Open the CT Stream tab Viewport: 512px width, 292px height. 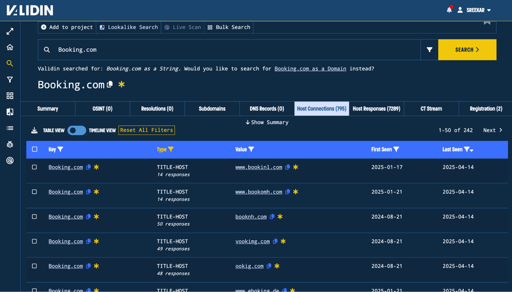(431, 109)
